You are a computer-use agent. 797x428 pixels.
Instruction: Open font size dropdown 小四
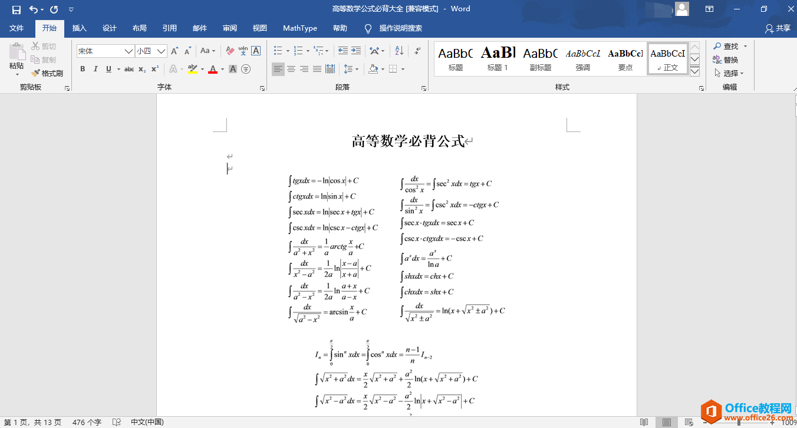click(x=161, y=51)
